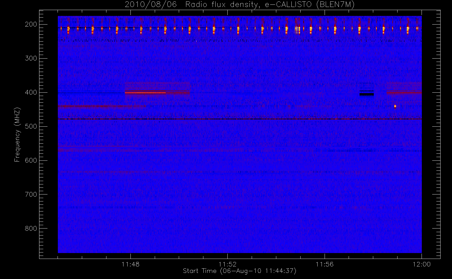Click the 'Start Time (06-Aug-10 11:44:37)' label

[239, 271]
